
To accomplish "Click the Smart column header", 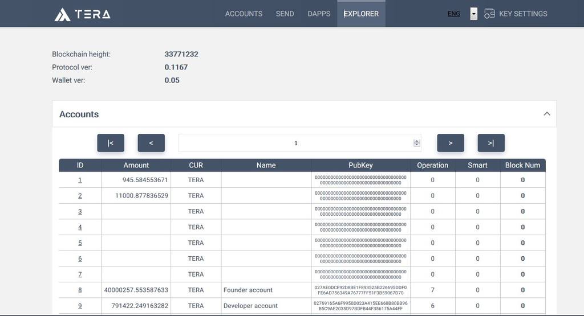I will [477, 165].
